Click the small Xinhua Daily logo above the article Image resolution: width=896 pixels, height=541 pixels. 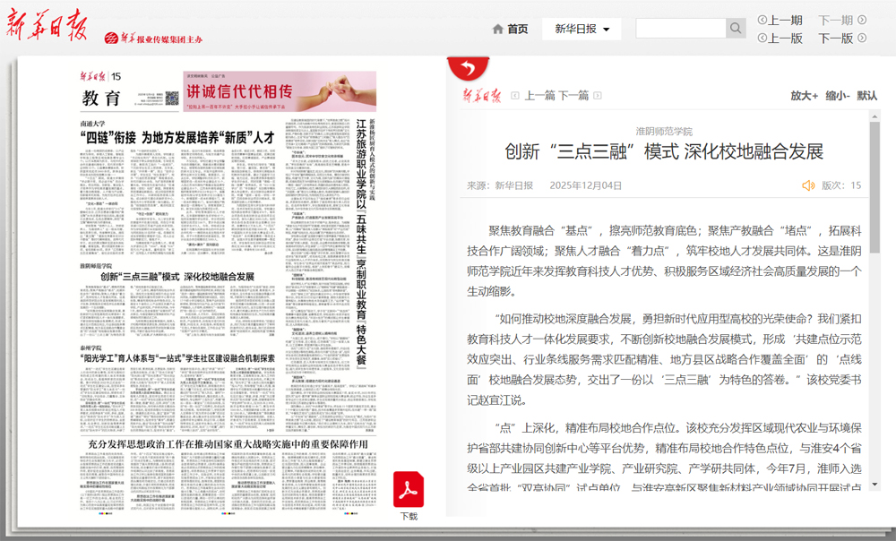pyautogui.click(x=482, y=96)
